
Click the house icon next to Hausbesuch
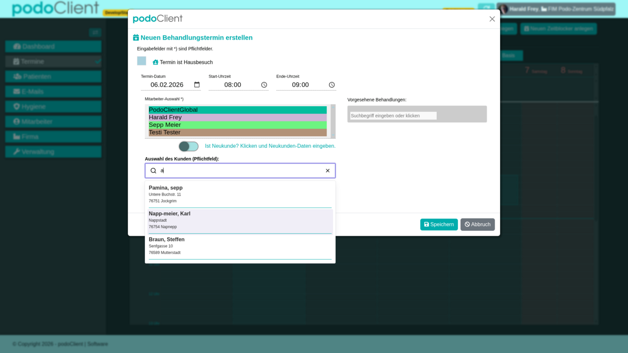[x=156, y=62]
